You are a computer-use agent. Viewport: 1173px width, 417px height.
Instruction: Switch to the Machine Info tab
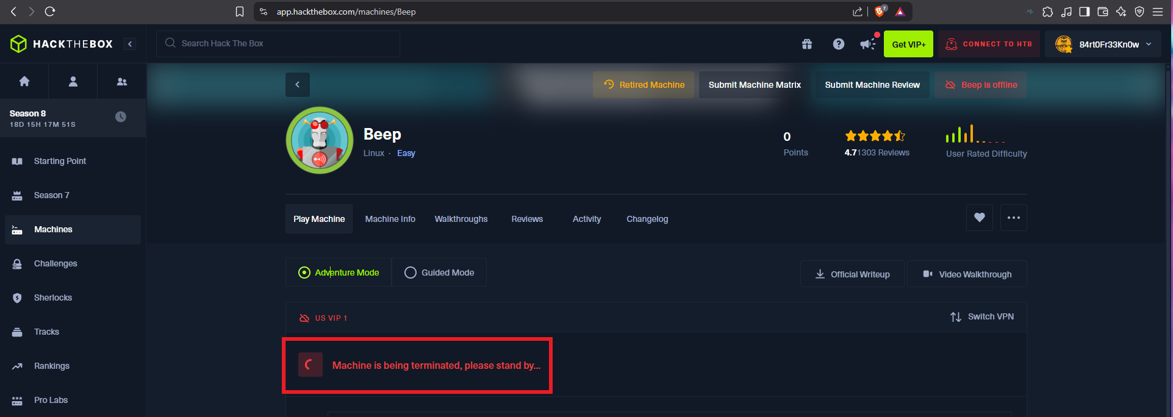[x=390, y=219]
